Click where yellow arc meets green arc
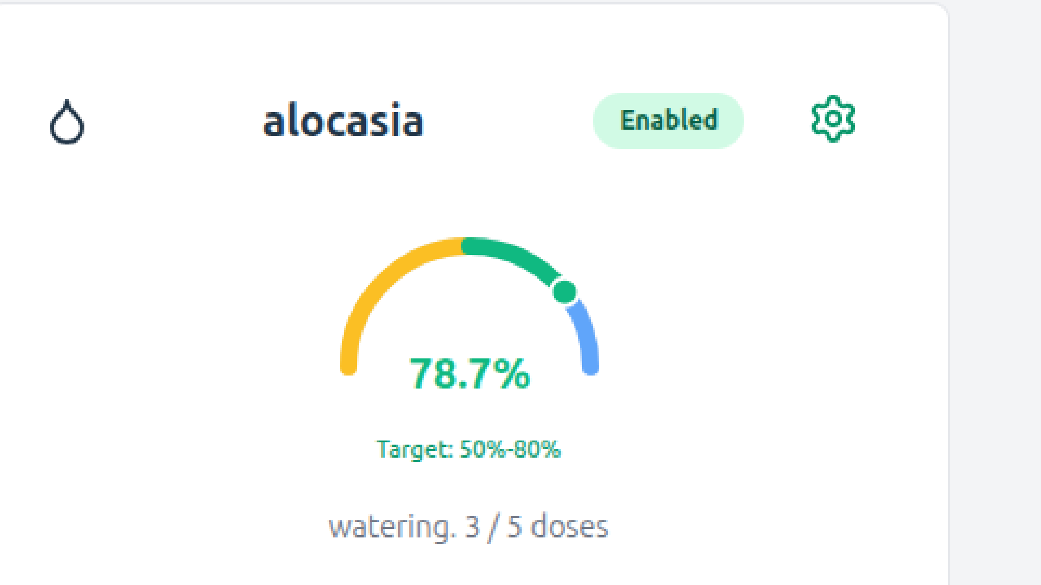The height and width of the screenshot is (585, 1041). point(462,246)
